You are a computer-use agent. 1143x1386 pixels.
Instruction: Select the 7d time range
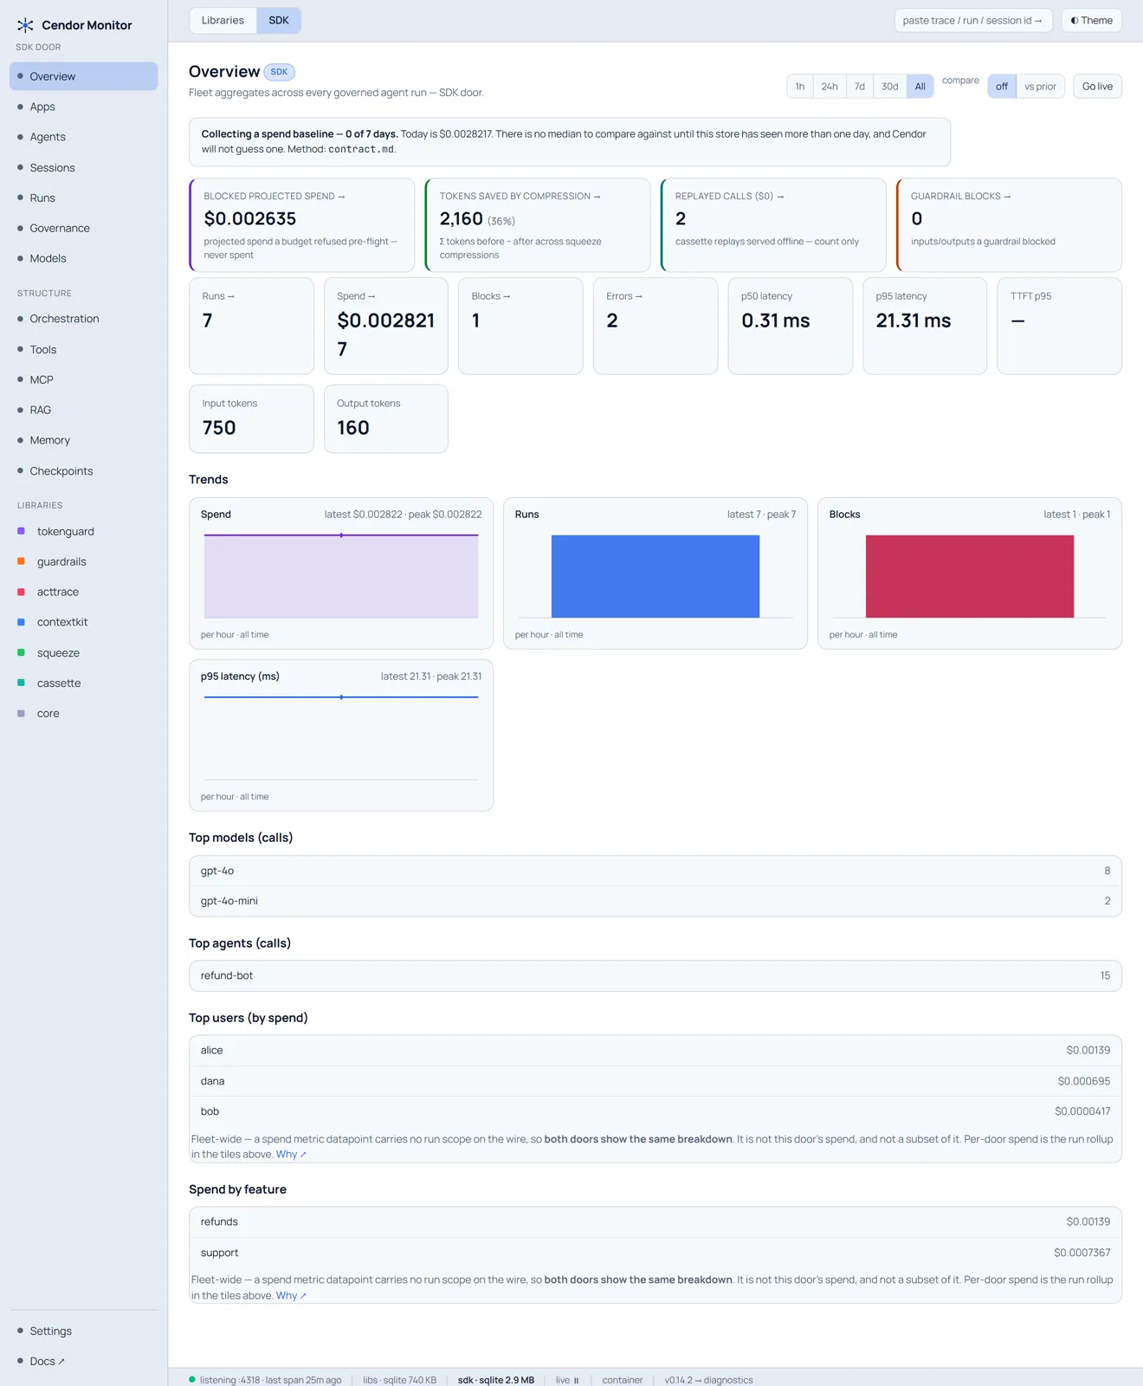[x=860, y=87]
